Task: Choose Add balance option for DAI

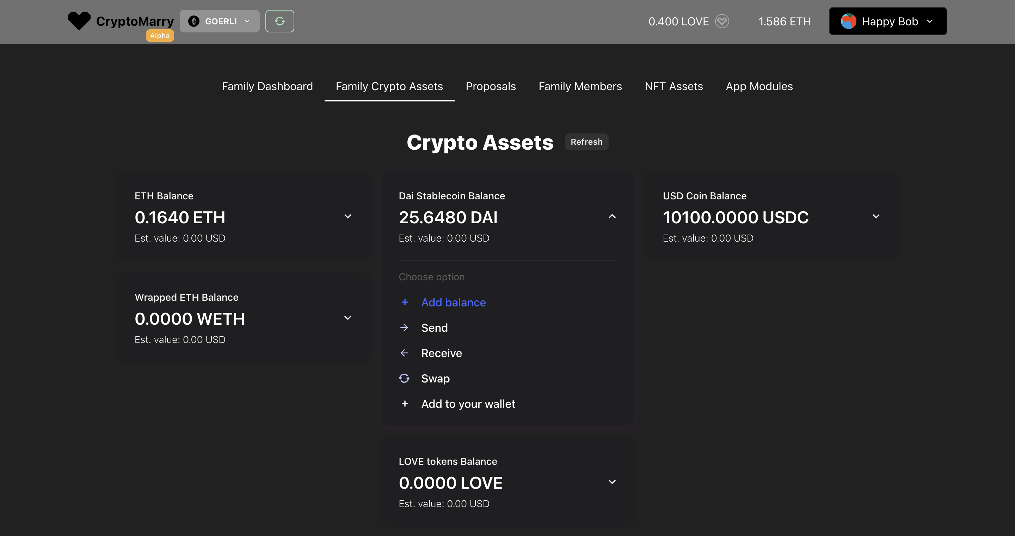Action: tap(453, 303)
